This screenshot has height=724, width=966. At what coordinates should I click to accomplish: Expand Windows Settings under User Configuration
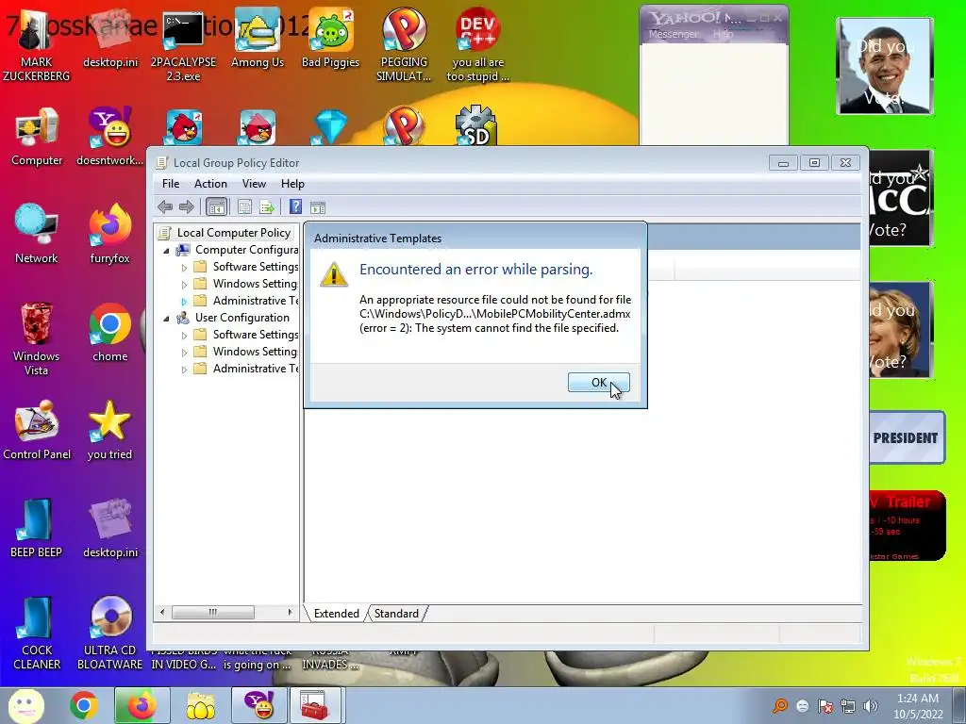tap(184, 353)
